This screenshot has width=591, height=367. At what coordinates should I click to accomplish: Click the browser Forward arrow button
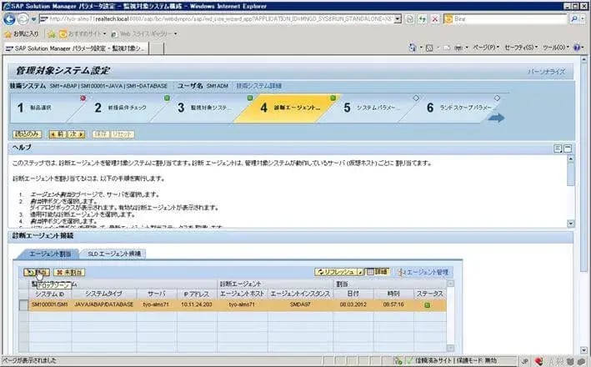tap(23, 19)
